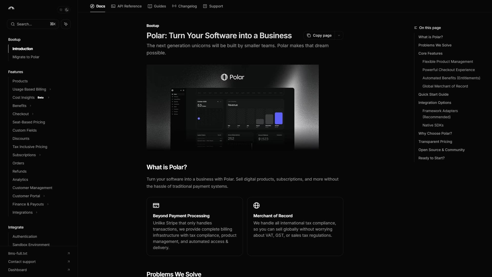
Task: Open Contact support link
Action: point(22,262)
